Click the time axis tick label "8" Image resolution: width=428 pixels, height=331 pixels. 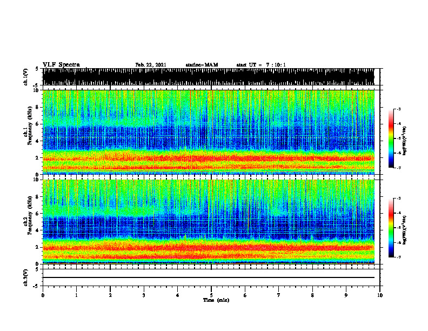point(312,295)
